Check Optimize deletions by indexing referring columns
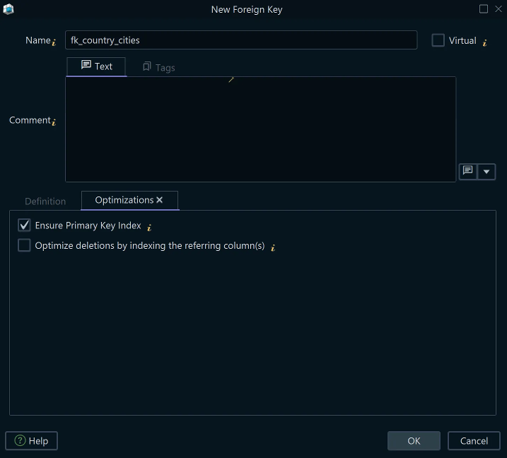507x458 pixels. [24, 245]
